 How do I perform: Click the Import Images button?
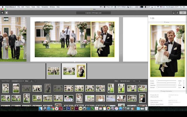[6, 81]
